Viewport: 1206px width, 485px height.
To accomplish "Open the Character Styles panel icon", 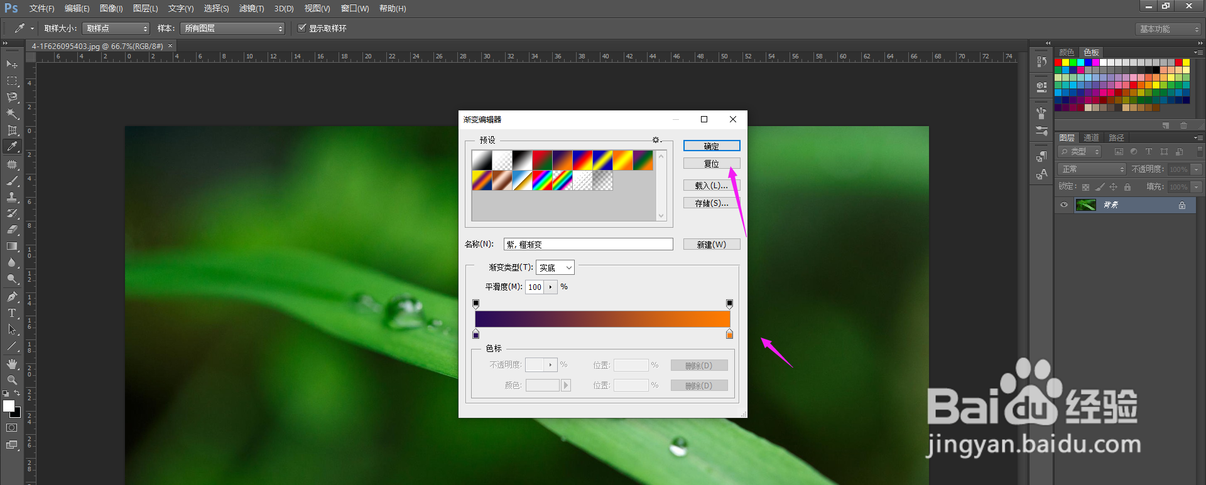I will (x=1041, y=174).
